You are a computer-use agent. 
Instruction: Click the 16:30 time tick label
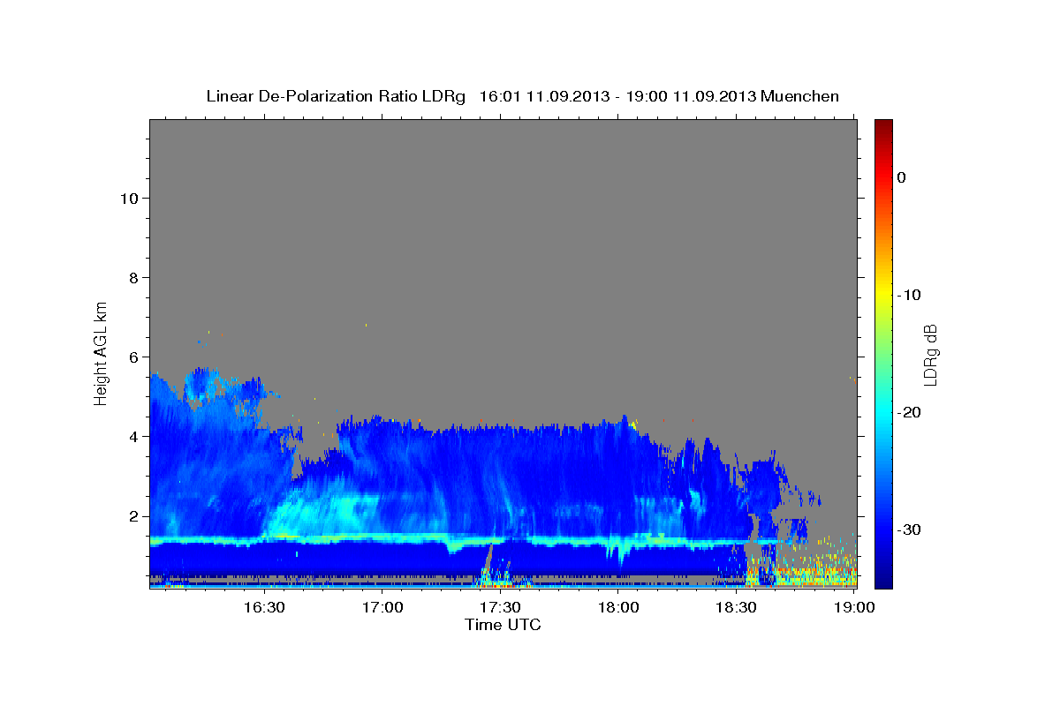(x=262, y=607)
